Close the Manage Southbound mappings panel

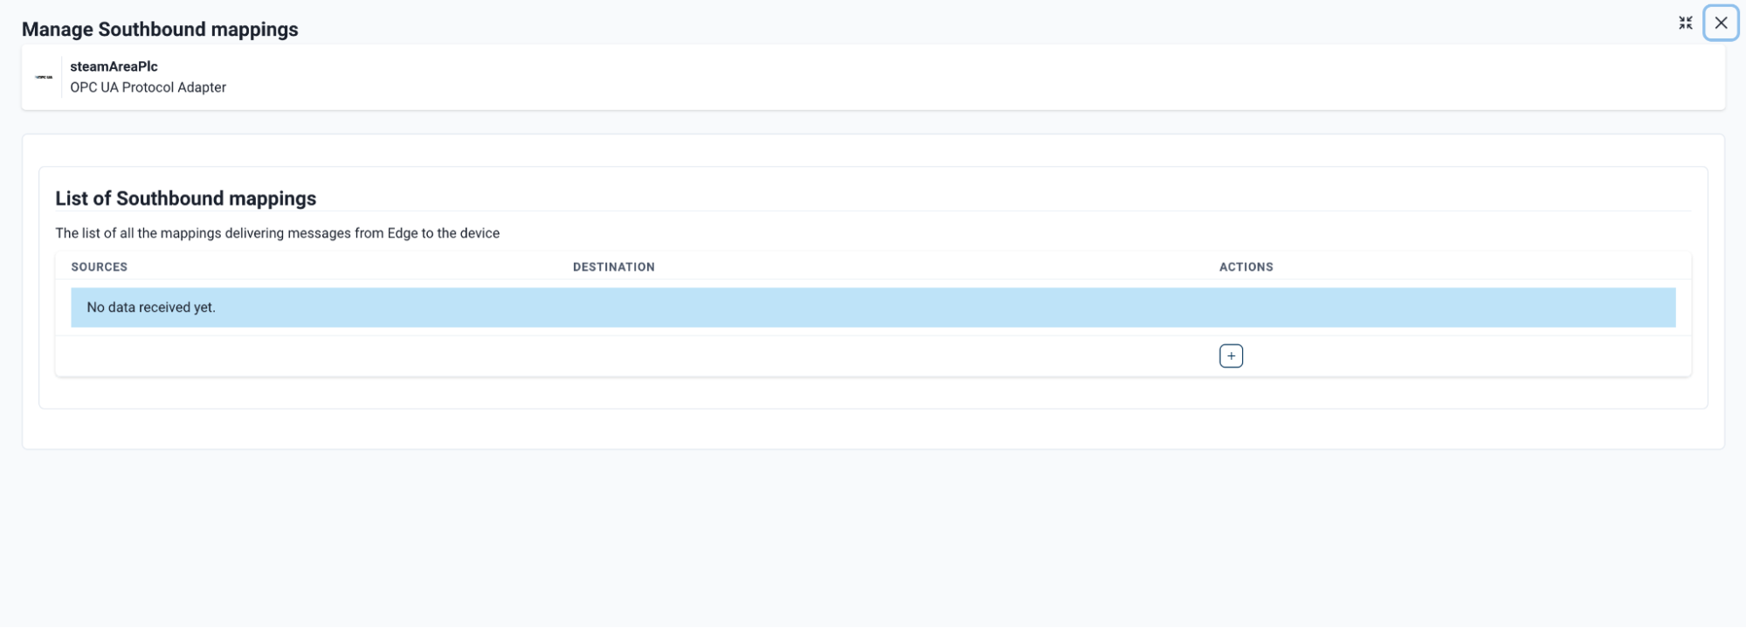1721,23
